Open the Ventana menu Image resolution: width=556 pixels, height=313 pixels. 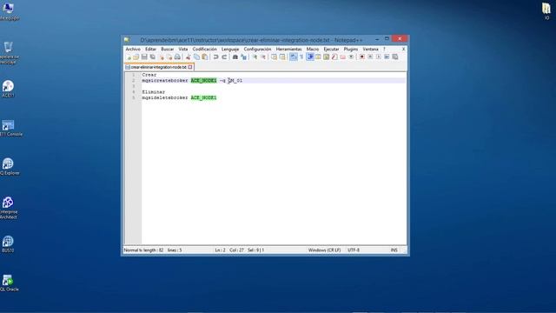(370, 49)
